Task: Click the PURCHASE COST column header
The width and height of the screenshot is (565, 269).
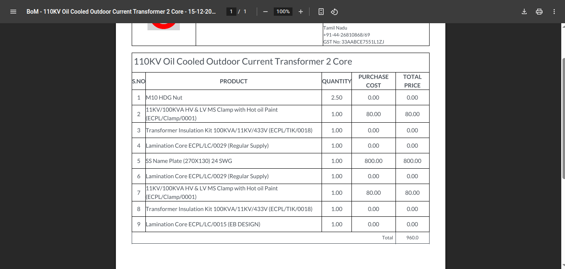Action: pos(373,81)
